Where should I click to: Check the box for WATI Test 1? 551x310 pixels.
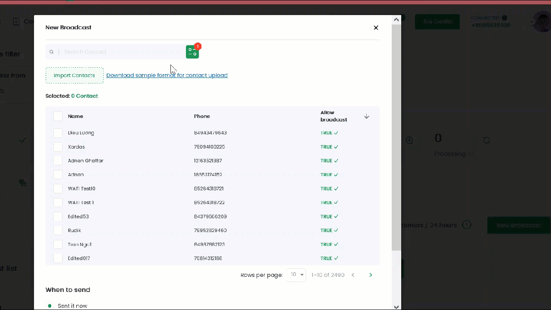point(58,202)
